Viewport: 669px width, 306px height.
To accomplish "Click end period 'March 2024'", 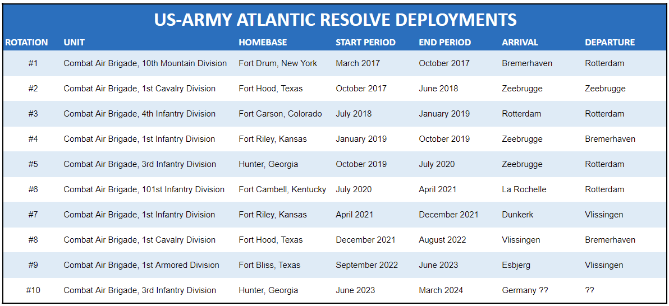I will click(x=441, y=290).
